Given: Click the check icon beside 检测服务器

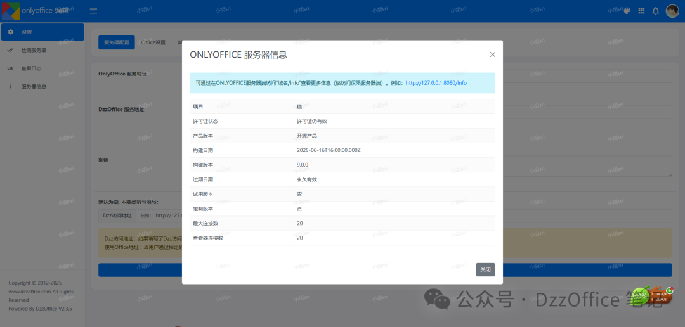Looking at the screenshot, I should (11, 50).
